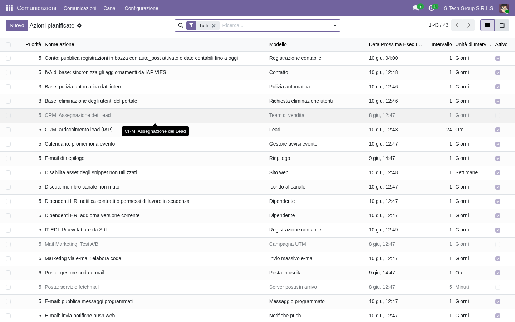The image size is (515, 322).
Task: Open the activities clock icon with badge 8
Action: [432, 8]
